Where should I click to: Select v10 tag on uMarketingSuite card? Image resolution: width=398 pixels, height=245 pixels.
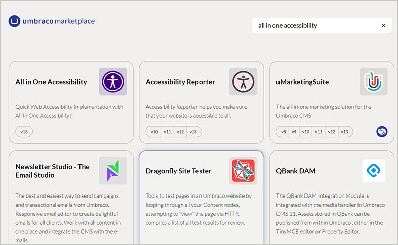point(306,132)
